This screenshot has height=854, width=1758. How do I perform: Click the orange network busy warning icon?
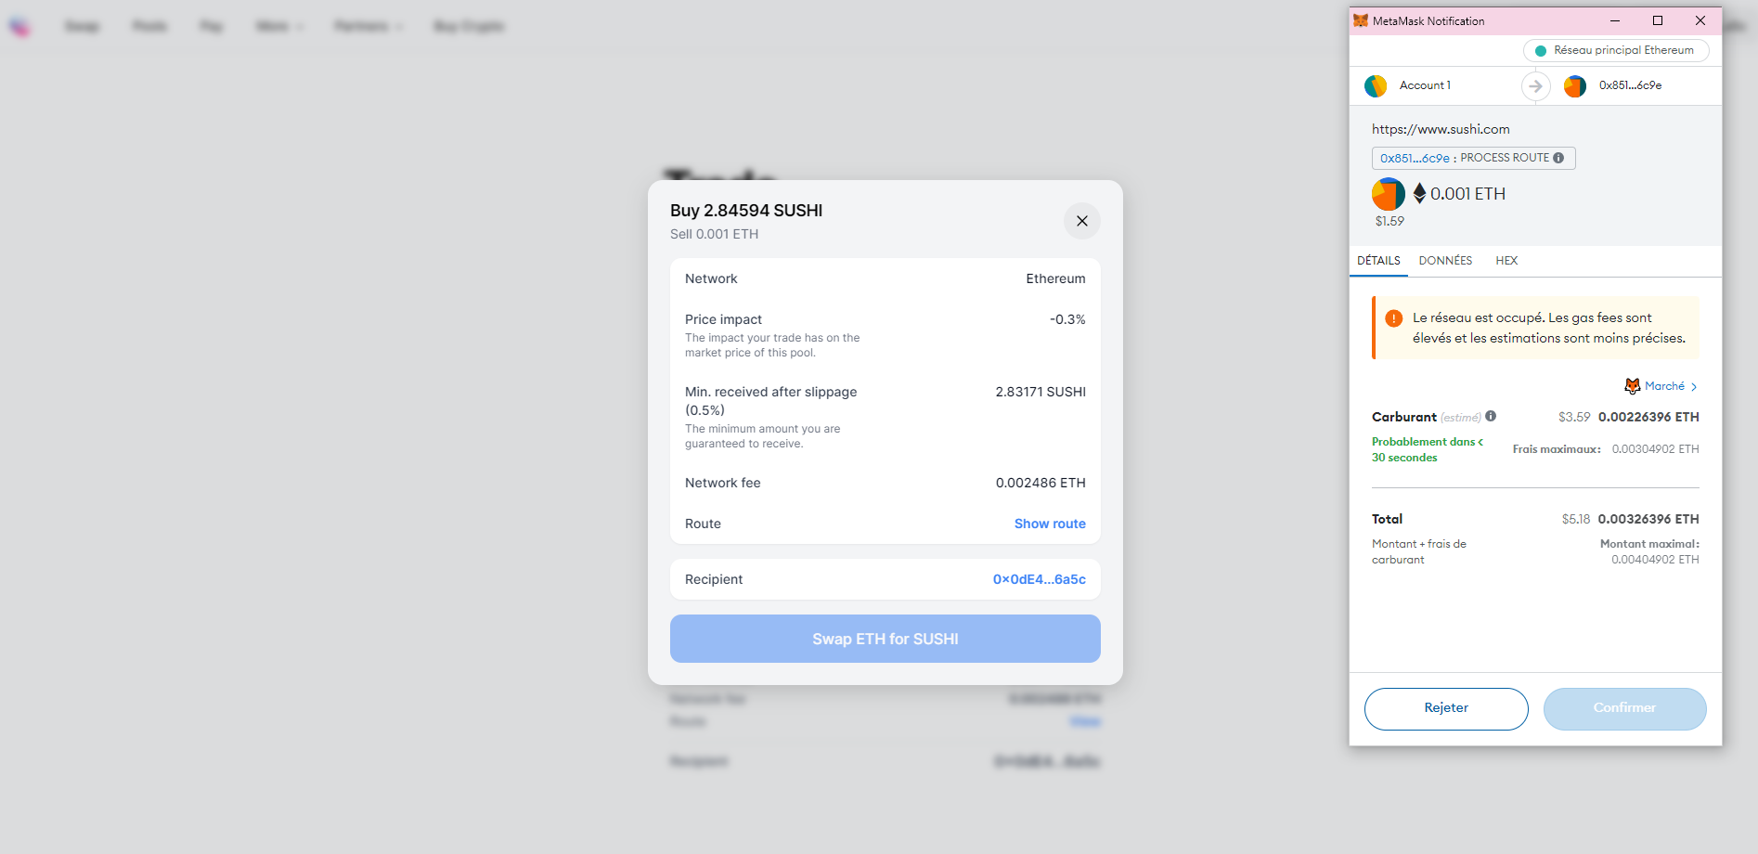pos(1394,318)
